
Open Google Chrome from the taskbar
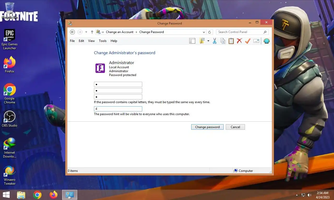[x=37, y=195]
